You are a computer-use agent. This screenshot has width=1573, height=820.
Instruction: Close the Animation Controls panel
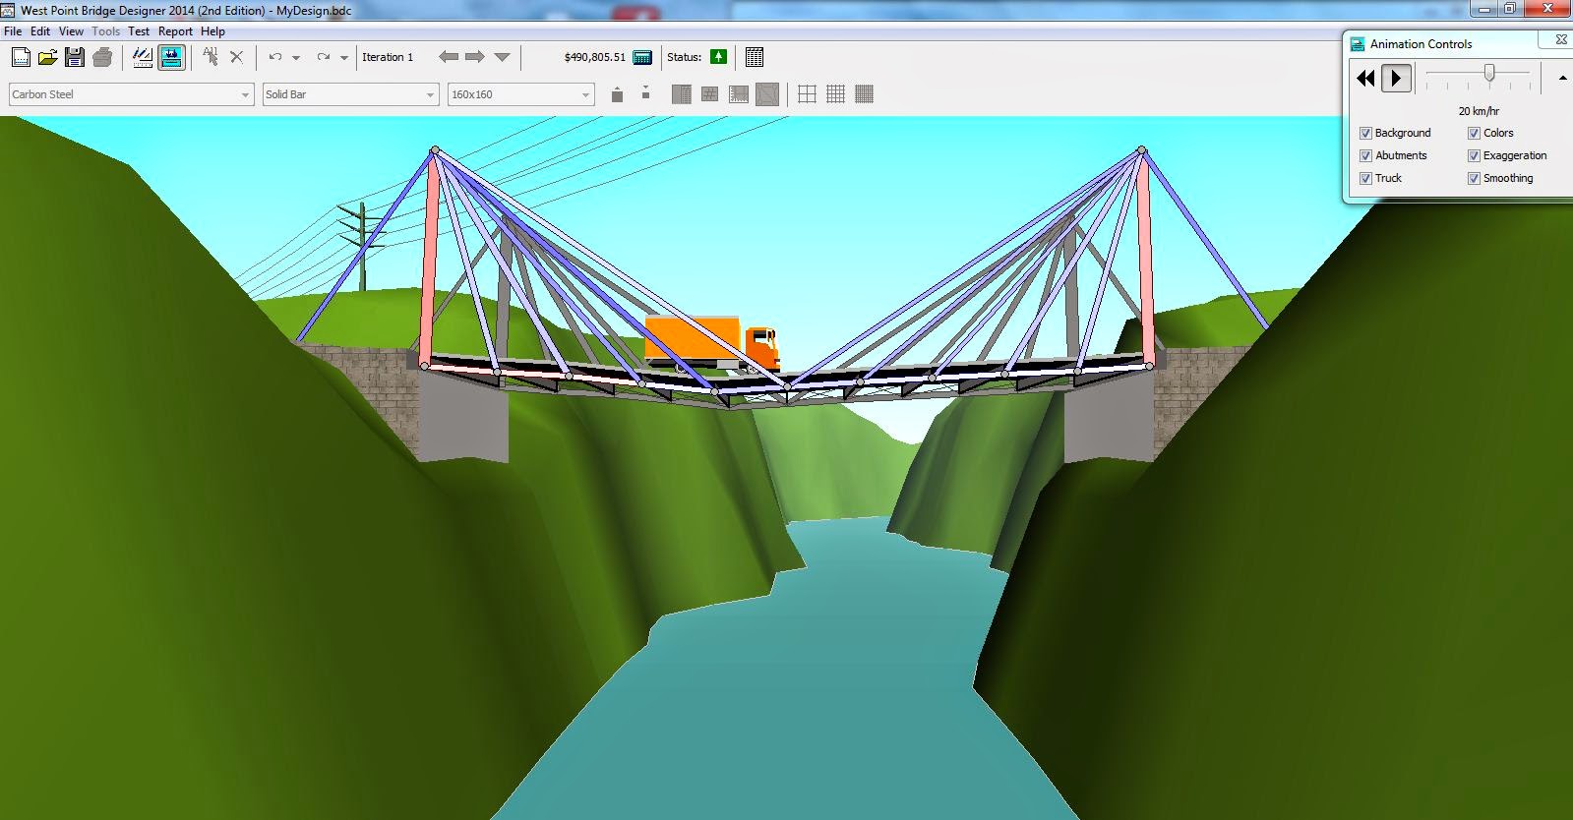[1560, 40]
